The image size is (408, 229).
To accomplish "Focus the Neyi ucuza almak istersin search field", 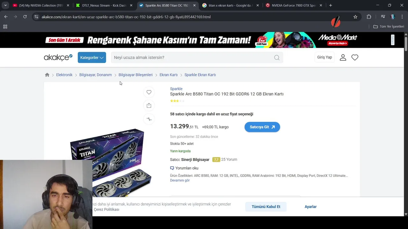I will (192, 58).
